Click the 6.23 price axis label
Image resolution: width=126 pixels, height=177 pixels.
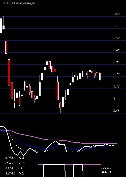116,74
